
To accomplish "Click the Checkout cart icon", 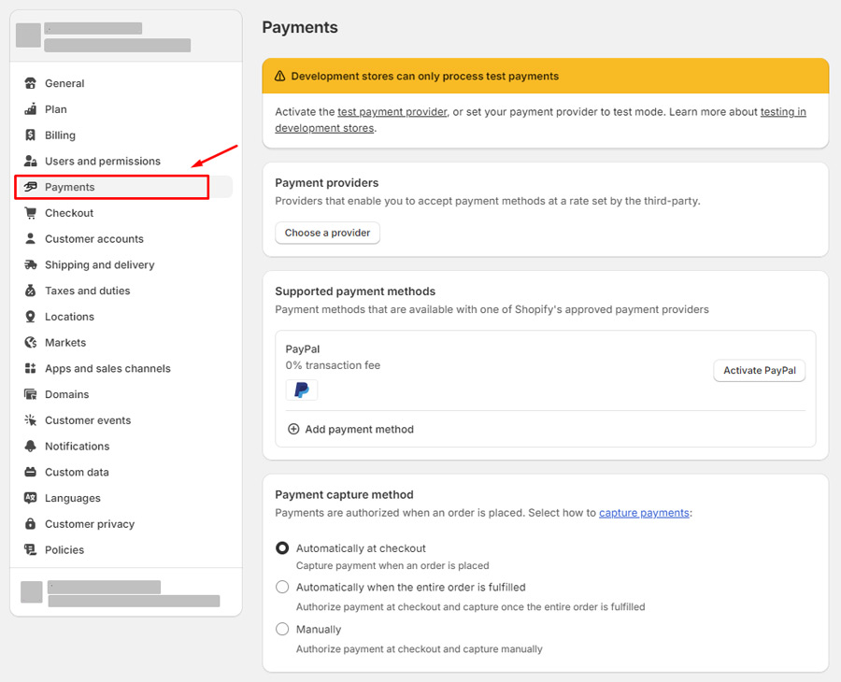I will (x=30, y=213).
